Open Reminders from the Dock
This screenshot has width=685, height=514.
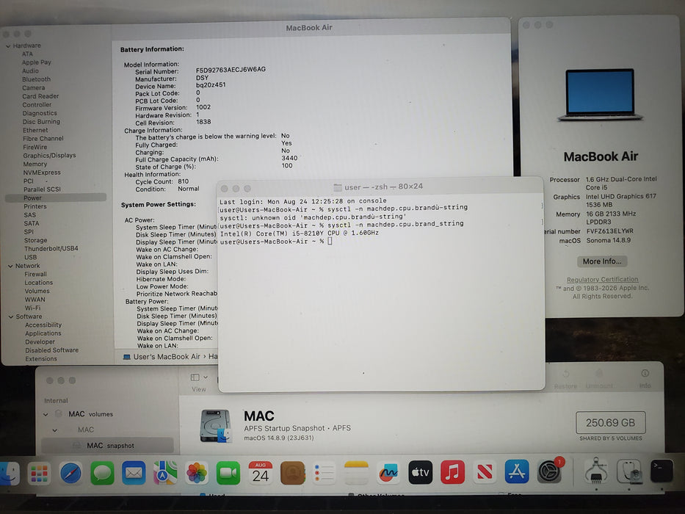(325, 474)
